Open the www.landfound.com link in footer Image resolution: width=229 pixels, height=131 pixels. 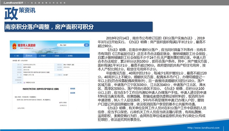click(203, 128)
